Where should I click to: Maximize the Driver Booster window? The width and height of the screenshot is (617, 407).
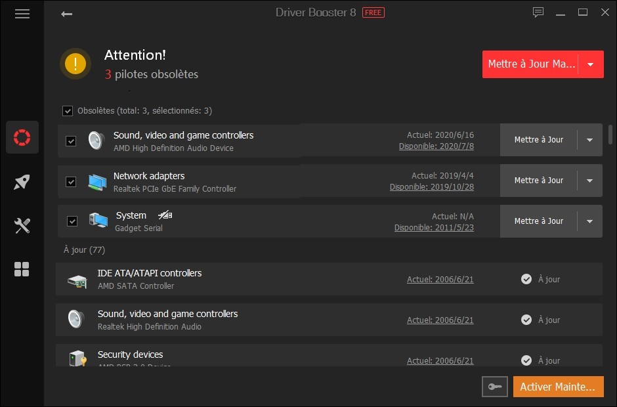(x=583, y=12)
